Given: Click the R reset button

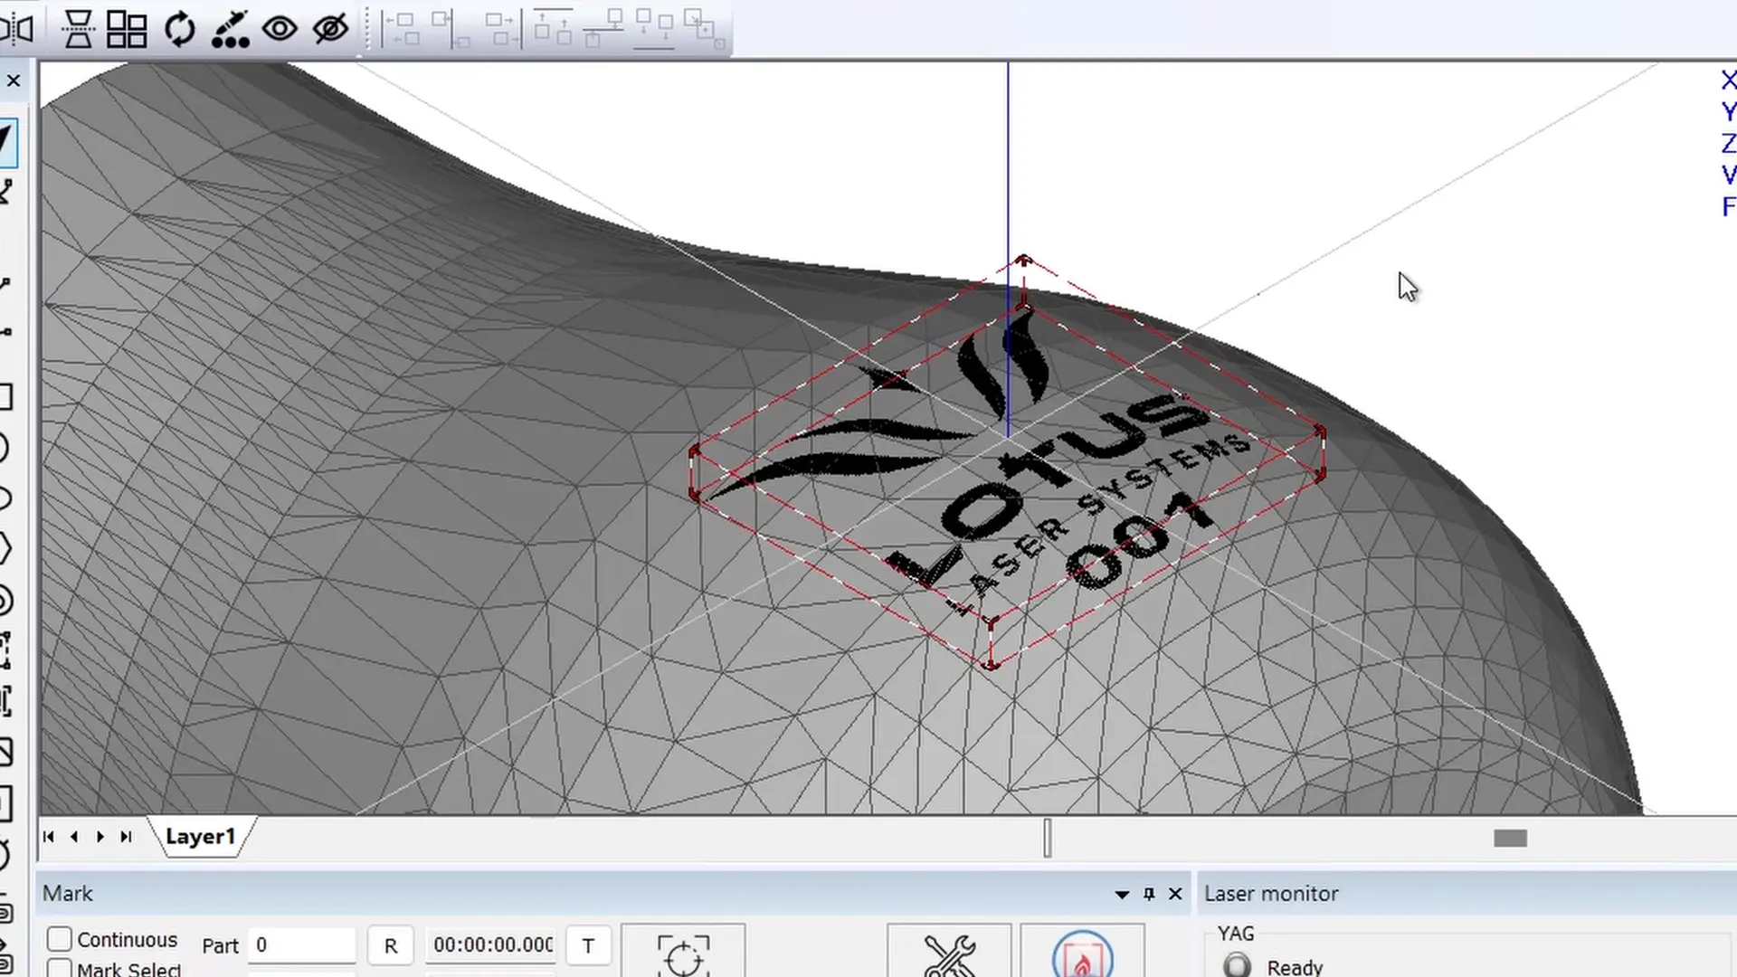Looking at the screenshot, I should click(391, 946).
